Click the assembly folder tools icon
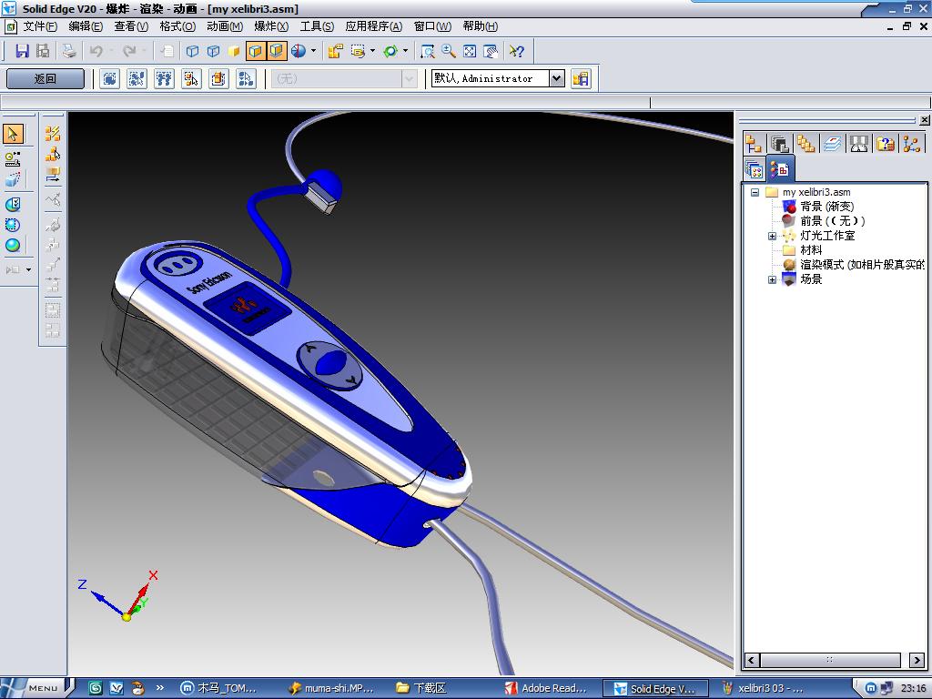932x699 pixels. point(335,51)
